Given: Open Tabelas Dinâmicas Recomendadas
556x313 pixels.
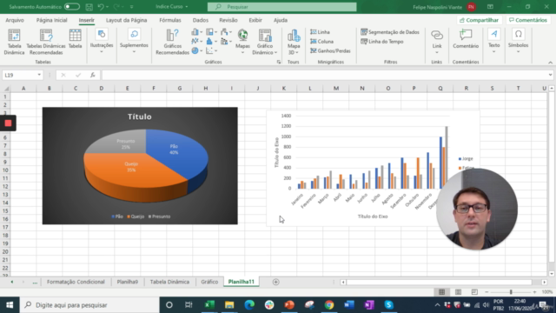Looking at the screenshot, I should pos(46,42).
